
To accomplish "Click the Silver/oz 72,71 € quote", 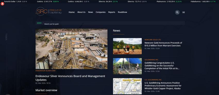I will click(137, 2).
